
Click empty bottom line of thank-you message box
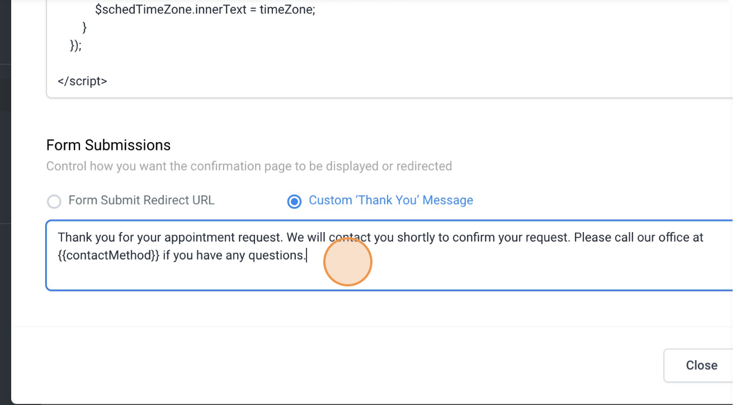click(x=336, y=277)
